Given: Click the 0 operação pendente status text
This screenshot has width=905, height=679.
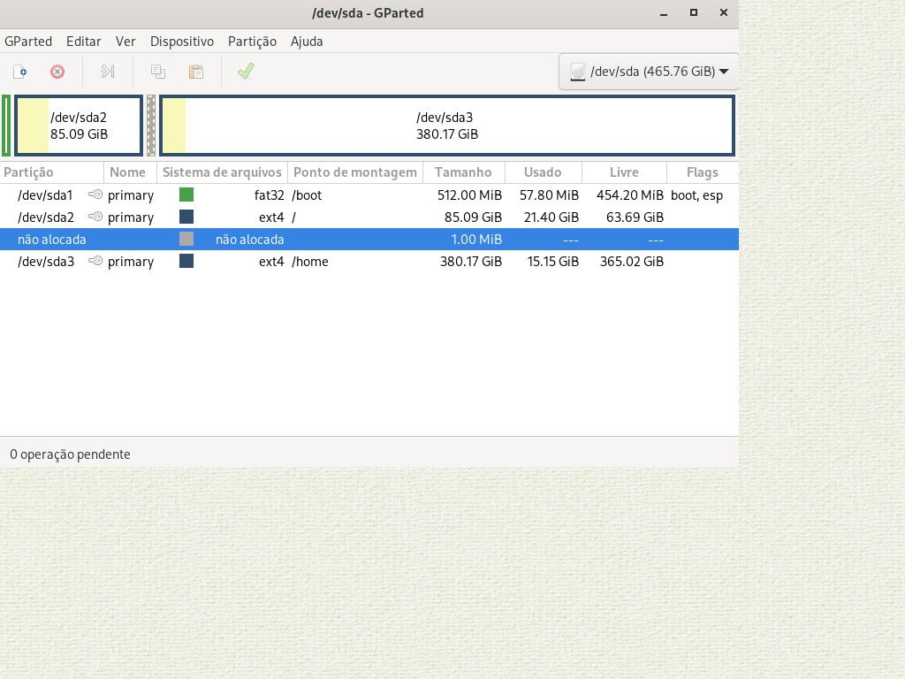Looking at the screenshot, I should pyautogui.click(x=70, y=454).
